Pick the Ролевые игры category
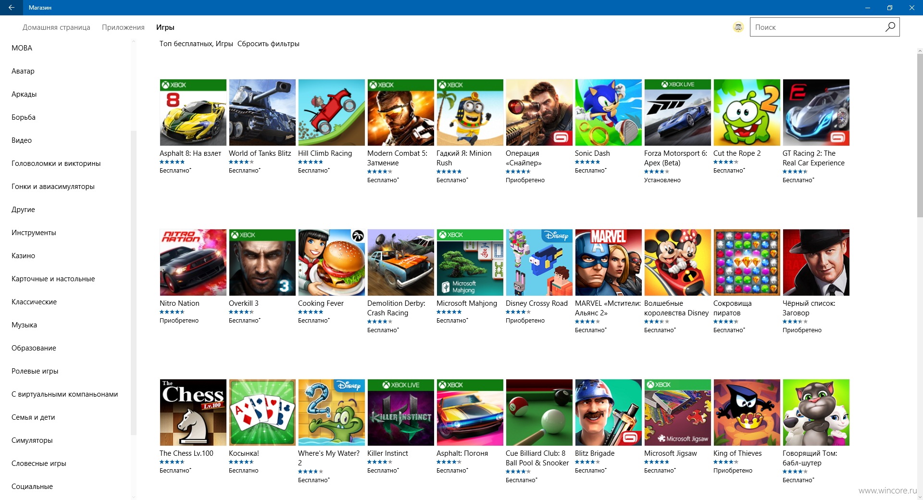Screen dimensions: 923x500 (35, 371)
